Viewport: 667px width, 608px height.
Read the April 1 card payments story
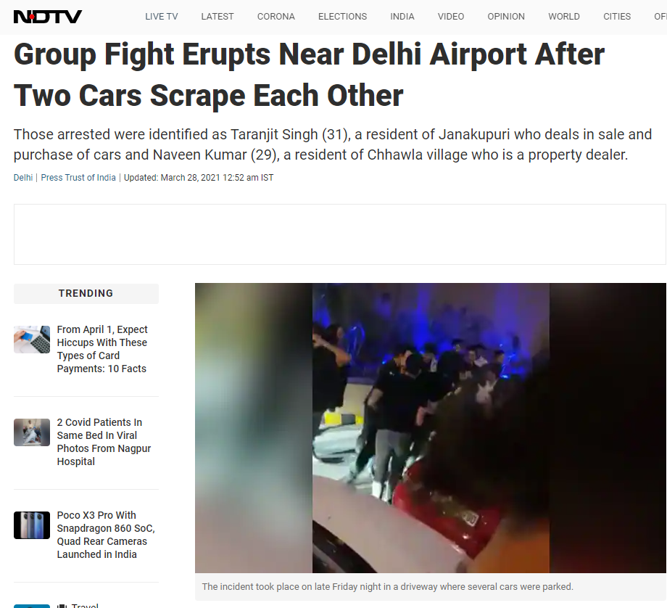coord(102,349)
